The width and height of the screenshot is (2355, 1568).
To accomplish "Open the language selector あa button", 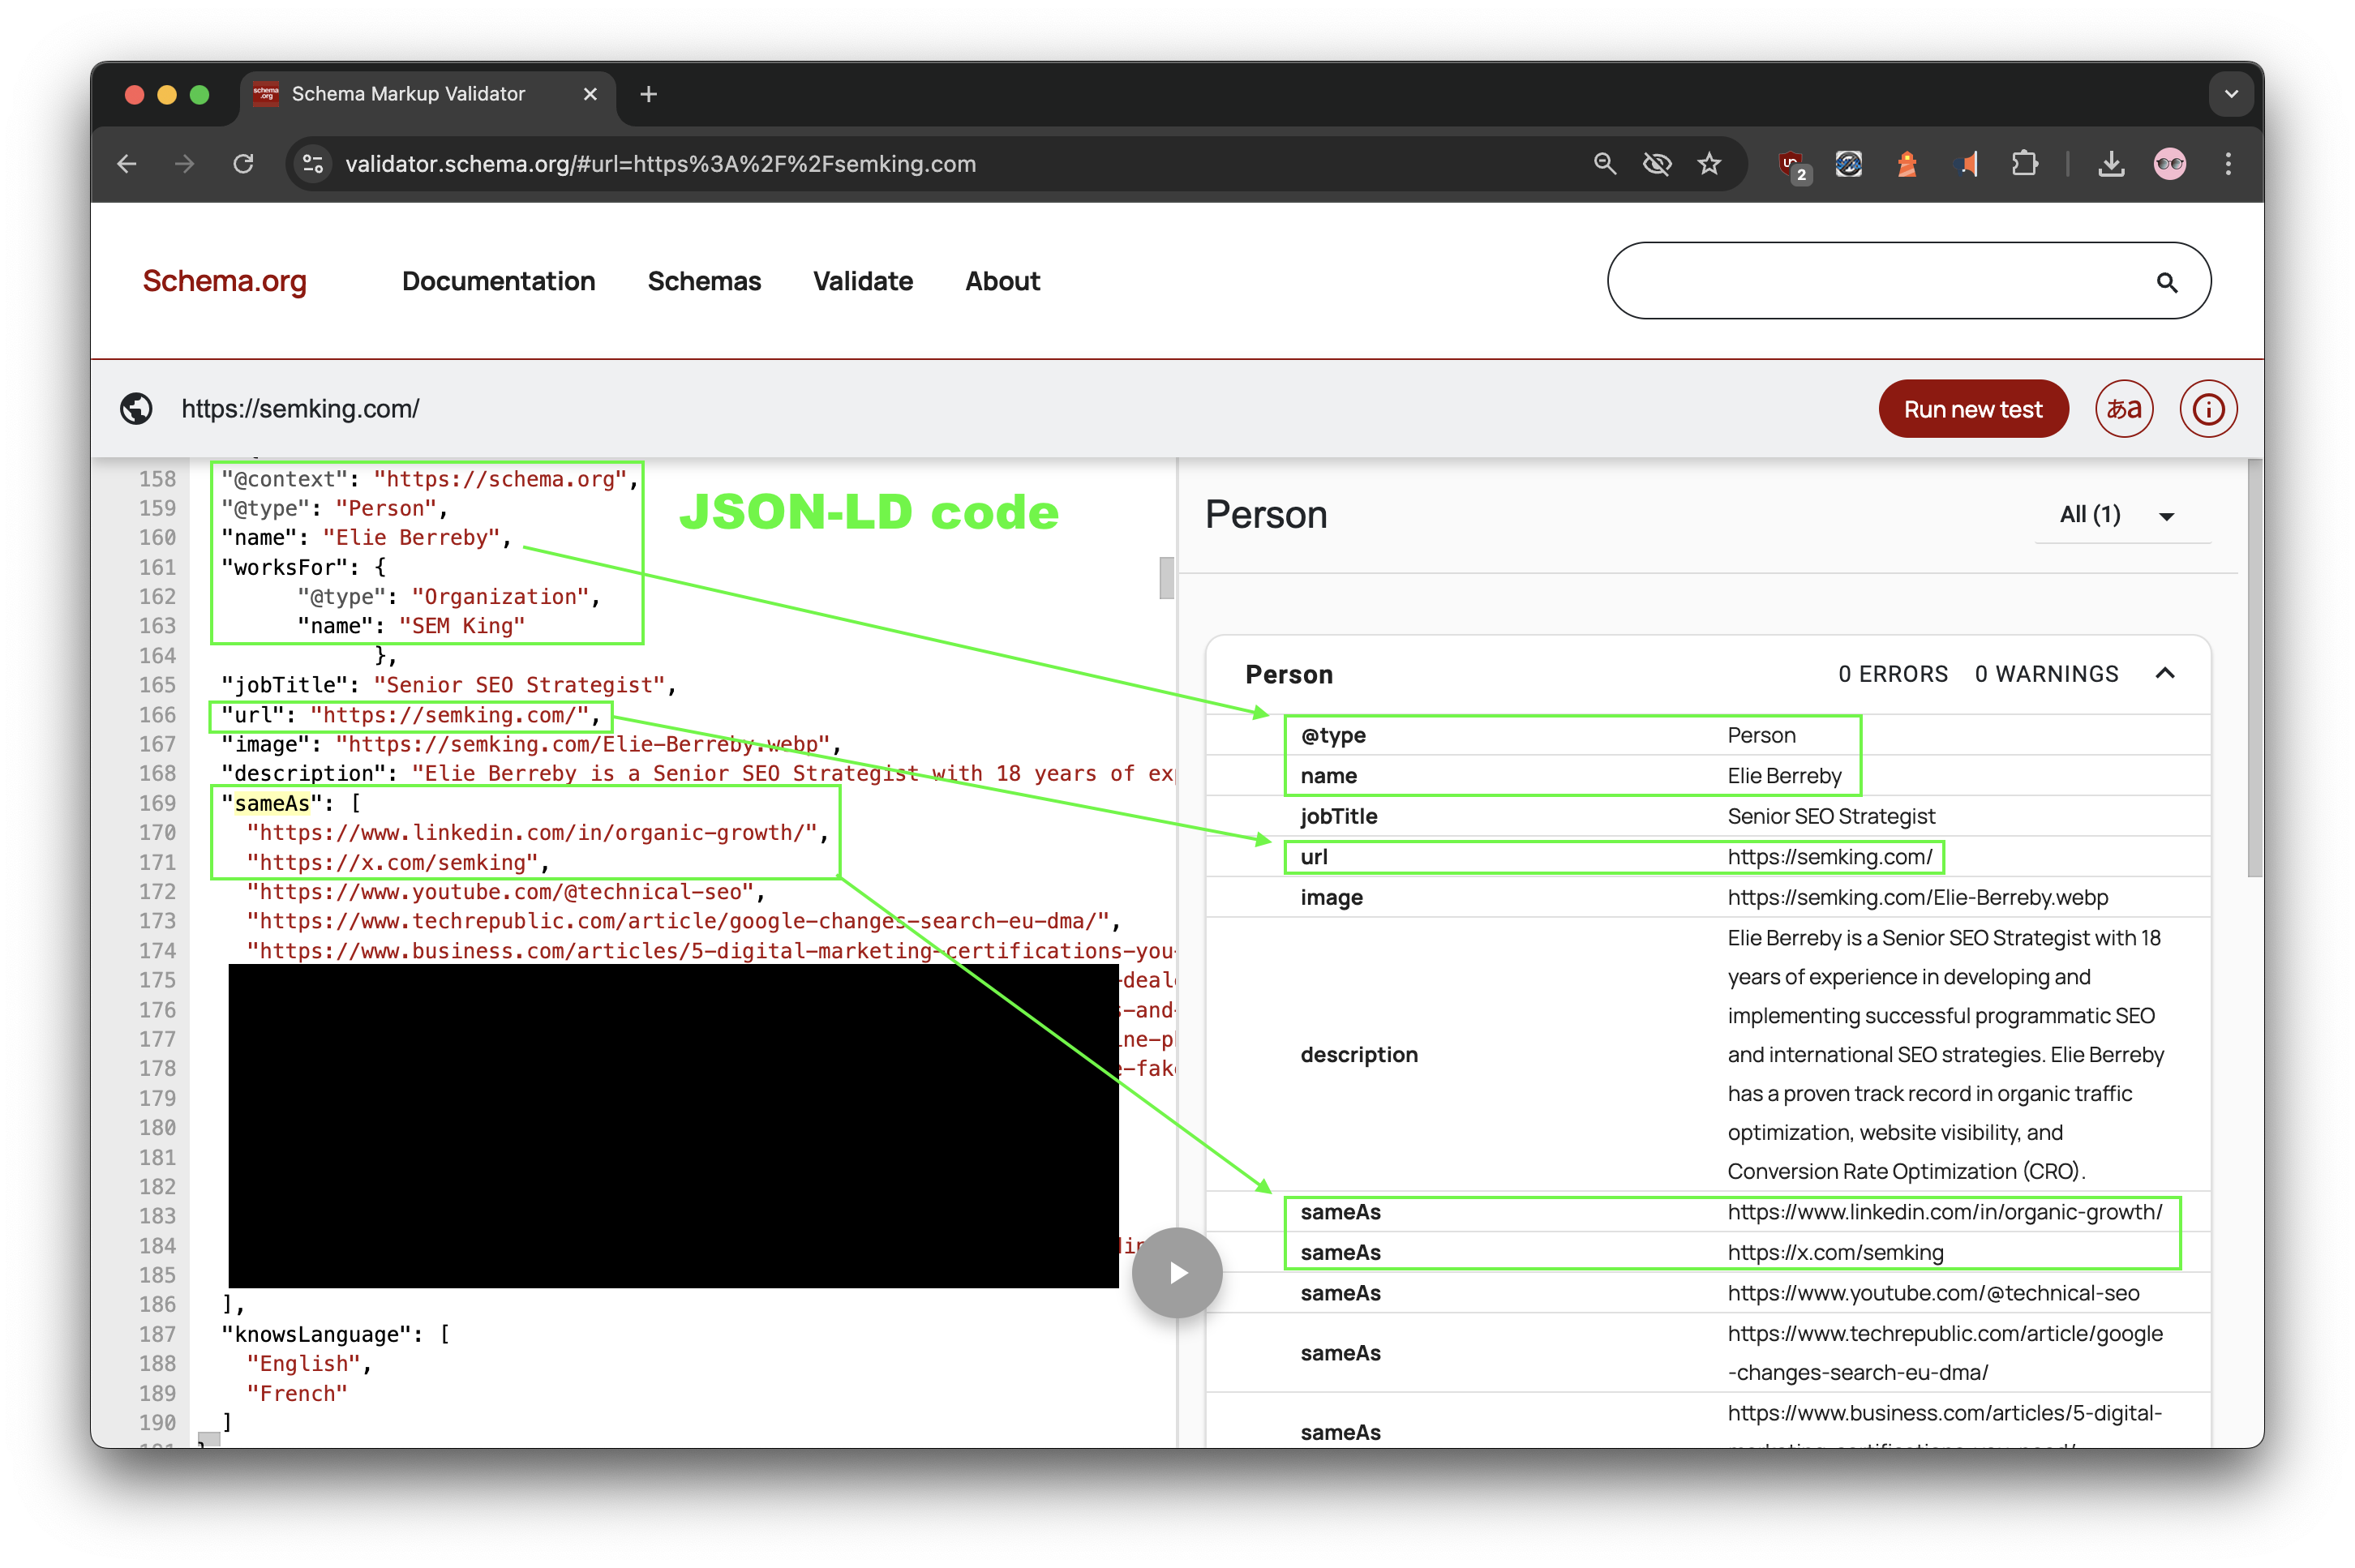I will pos(2124,409).
